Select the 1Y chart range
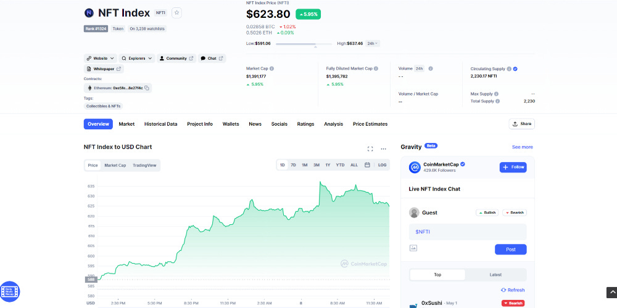The width and height of the screenshot is (617, 308). tap(328, 165)
